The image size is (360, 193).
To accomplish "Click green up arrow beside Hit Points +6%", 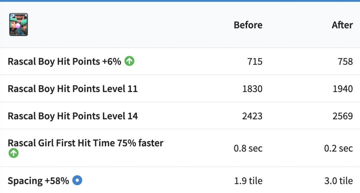I will [x=129, y=61].
